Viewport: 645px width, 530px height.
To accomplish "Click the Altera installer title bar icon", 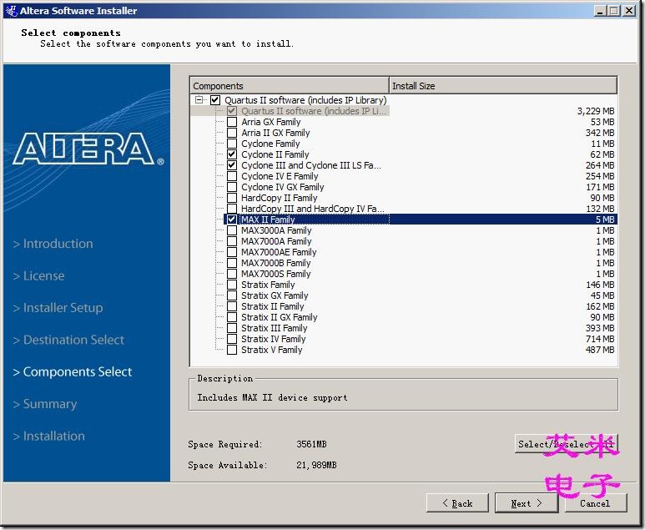I will click(11, 10).
